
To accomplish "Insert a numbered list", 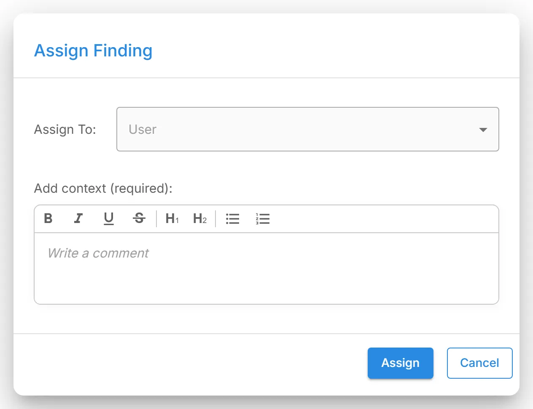I will pyautogui.click(x=263, y=218).
